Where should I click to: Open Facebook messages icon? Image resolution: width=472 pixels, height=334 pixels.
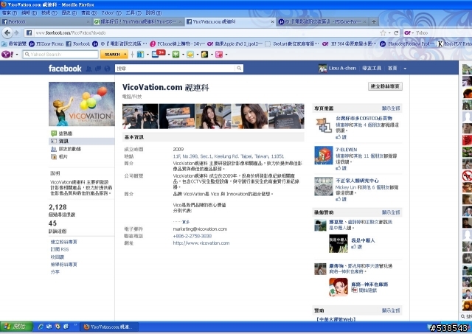pyautogui.click(x=98, y=69)
